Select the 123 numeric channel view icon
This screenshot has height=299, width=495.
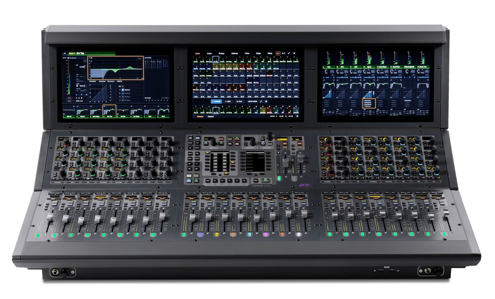tap(278, 53)
